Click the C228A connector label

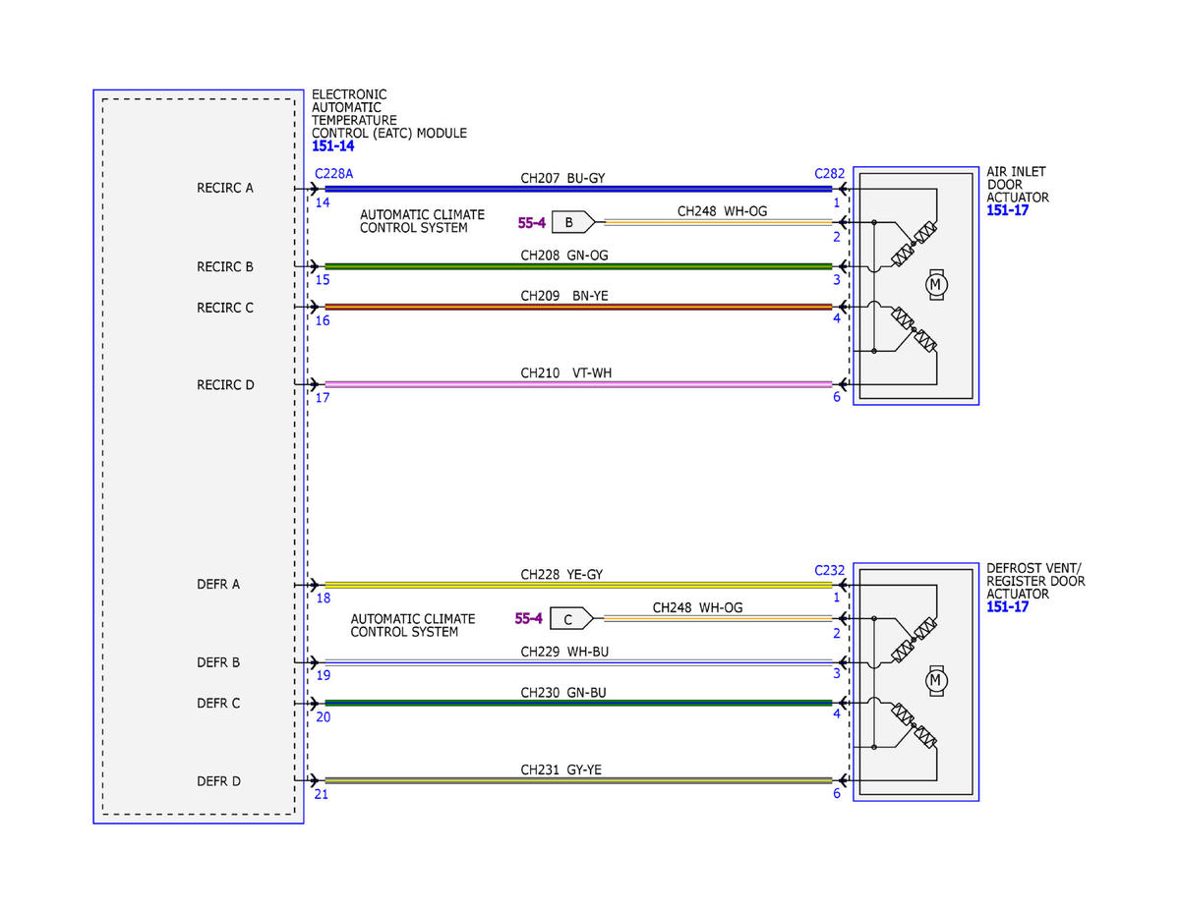[x=333, y=174]
